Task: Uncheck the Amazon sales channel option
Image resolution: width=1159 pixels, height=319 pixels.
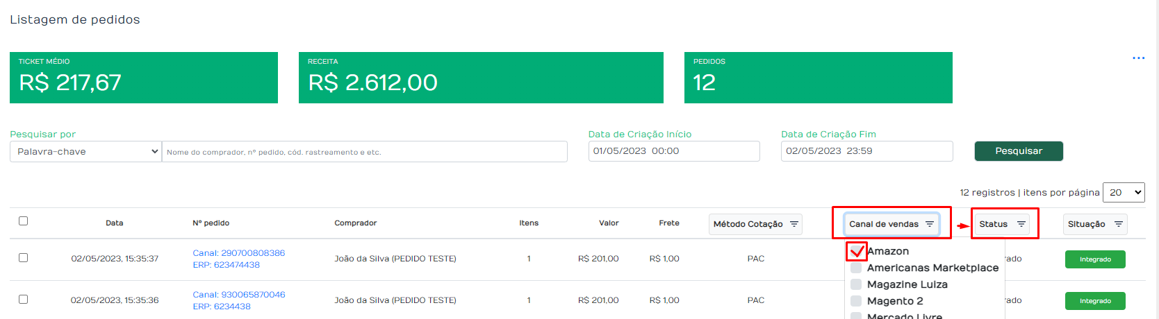Action: [x=856, y=251]
